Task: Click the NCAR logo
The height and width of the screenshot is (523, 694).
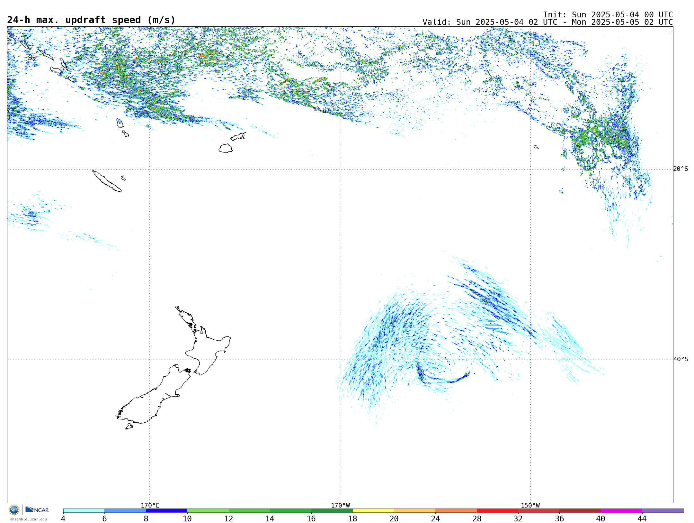Action: (x=37, y=509)
